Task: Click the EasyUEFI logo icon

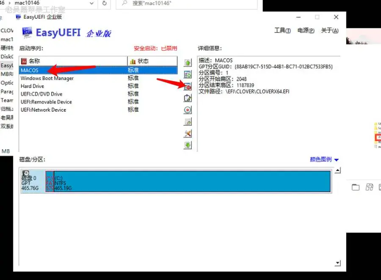Action: click(27, 33)
